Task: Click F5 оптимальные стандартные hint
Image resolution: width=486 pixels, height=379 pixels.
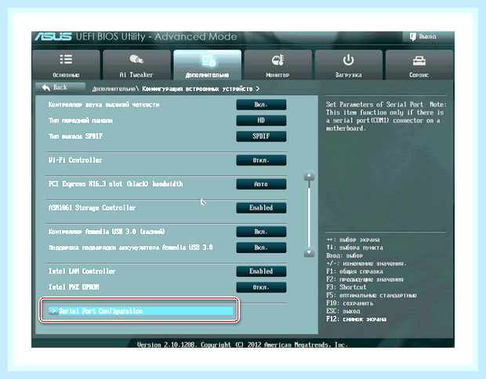Action: (x=372, y=295)
